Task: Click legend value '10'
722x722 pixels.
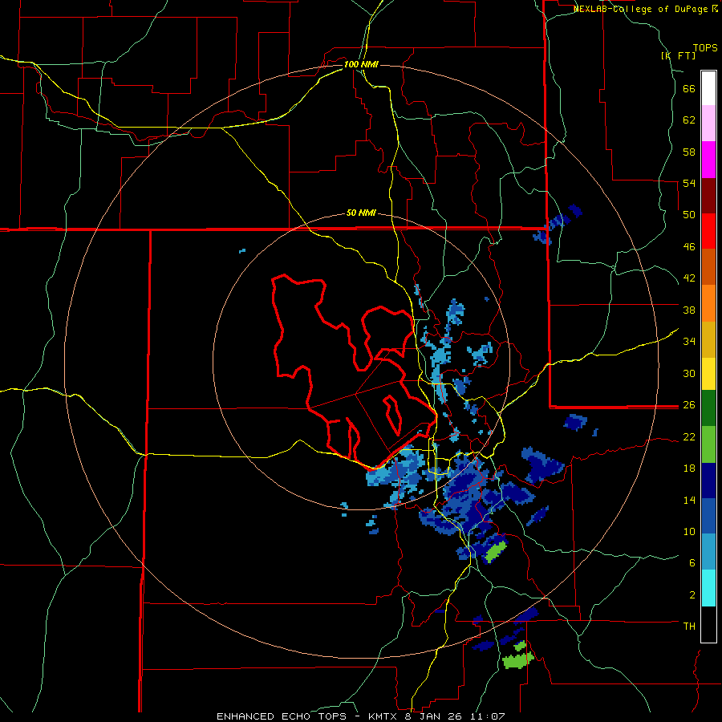Action: [x=689, y=531]
